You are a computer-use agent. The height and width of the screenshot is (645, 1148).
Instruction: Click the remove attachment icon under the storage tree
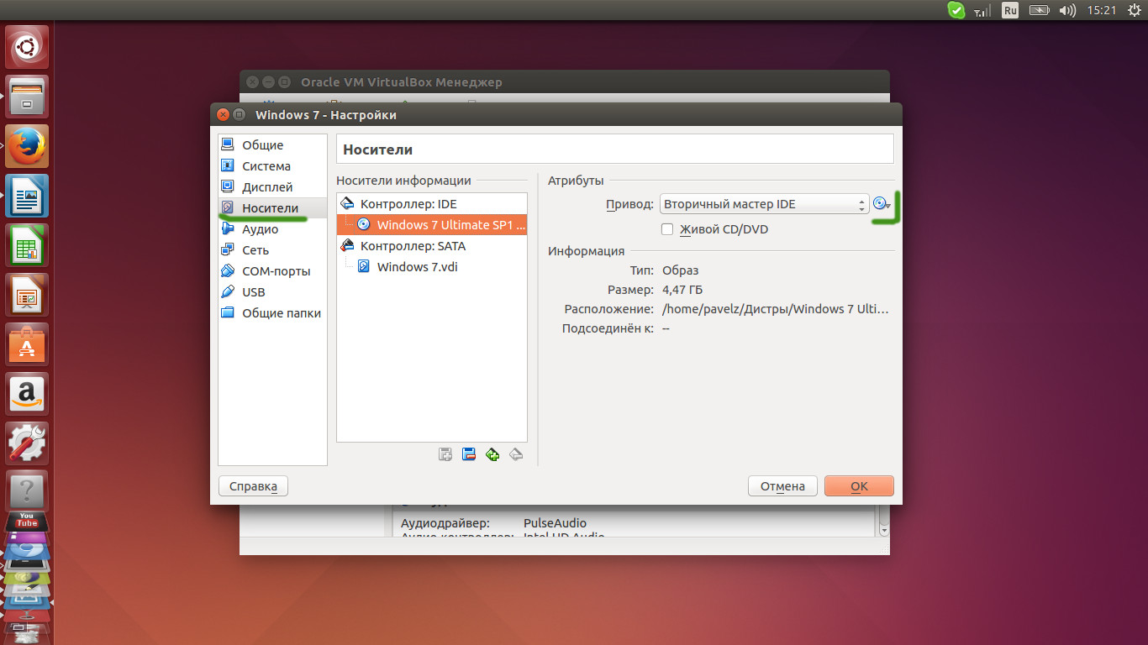pyautogui.click(x=469, y=454)
